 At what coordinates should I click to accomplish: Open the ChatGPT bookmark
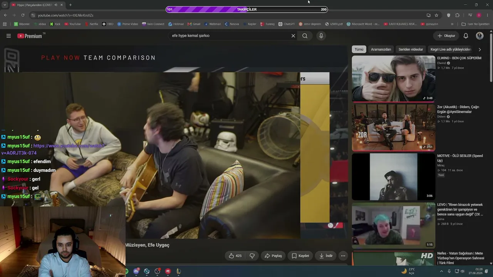287,24
